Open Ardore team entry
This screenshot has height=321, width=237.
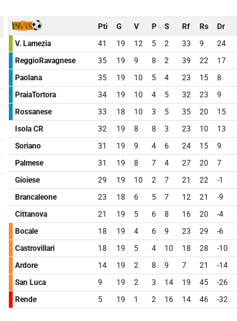(27, 265)
